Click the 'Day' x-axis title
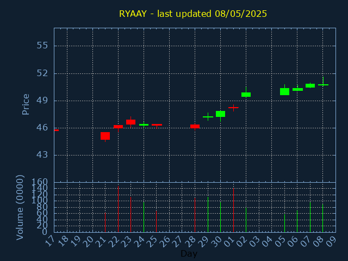 click(x=189, y=253)
